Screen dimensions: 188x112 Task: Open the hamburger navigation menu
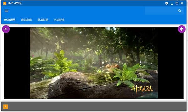click(x=6, y=11)
